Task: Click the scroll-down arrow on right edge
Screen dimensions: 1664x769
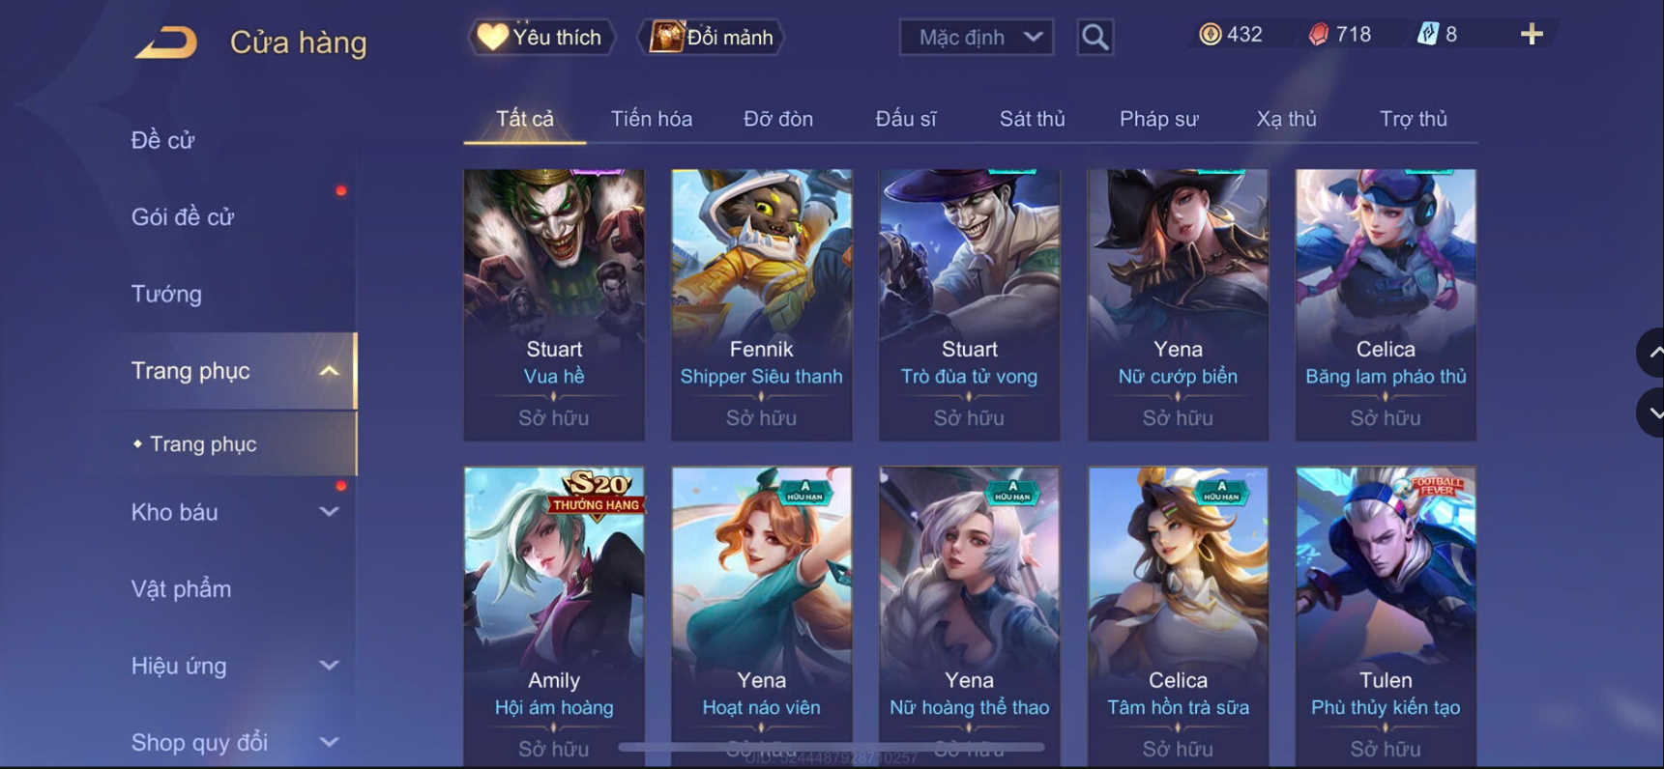Action: (1652, 413)
